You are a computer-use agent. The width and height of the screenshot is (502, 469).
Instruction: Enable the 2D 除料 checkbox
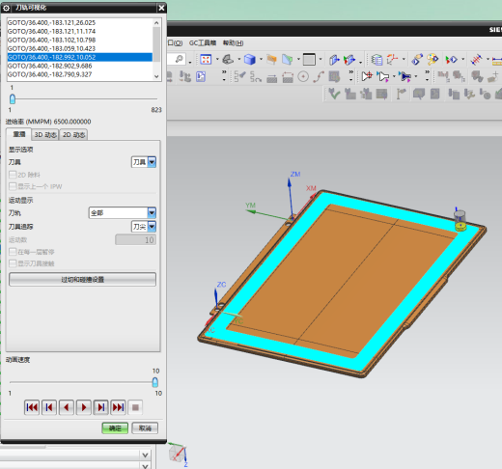pyautogui.click(x=13, y=175)
